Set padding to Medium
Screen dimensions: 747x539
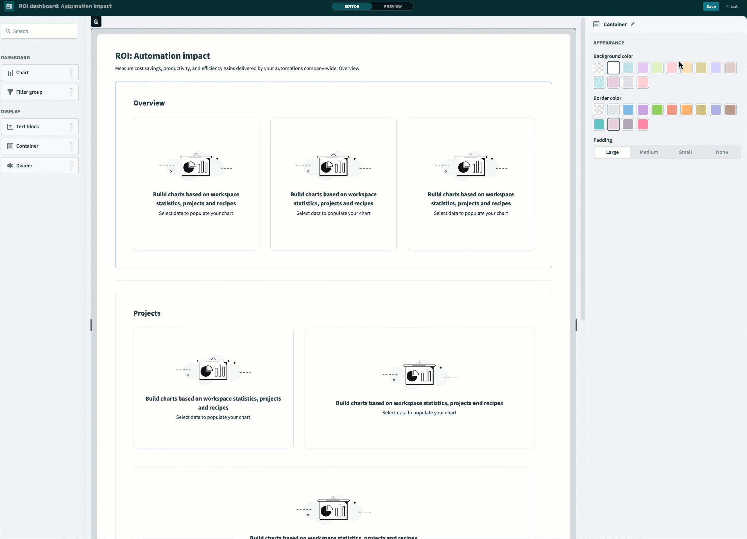click(649, 152)
